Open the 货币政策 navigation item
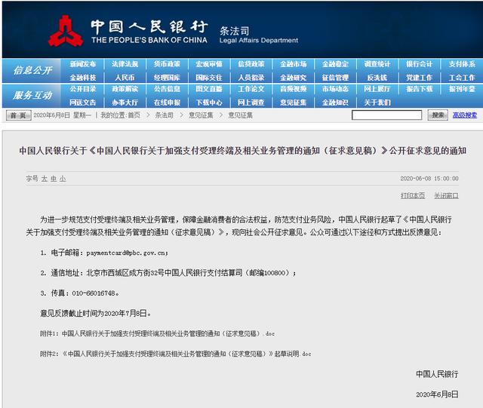The image size is (483, 408). click(167, 65)
